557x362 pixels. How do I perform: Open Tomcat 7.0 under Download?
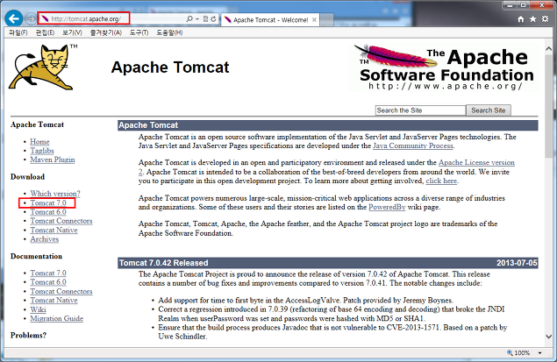pyautogui.click(x=48, y=203)
